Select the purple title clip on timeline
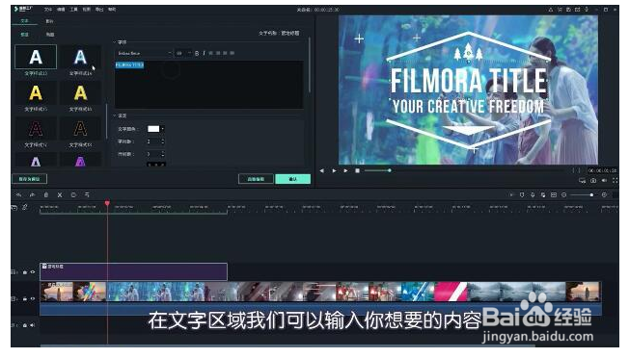The image size is (629, 358). click(x=133, y=271)
